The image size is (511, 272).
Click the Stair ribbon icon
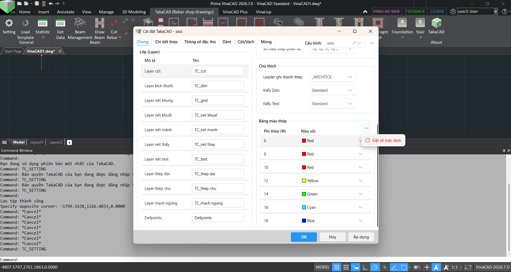[420, 23]
